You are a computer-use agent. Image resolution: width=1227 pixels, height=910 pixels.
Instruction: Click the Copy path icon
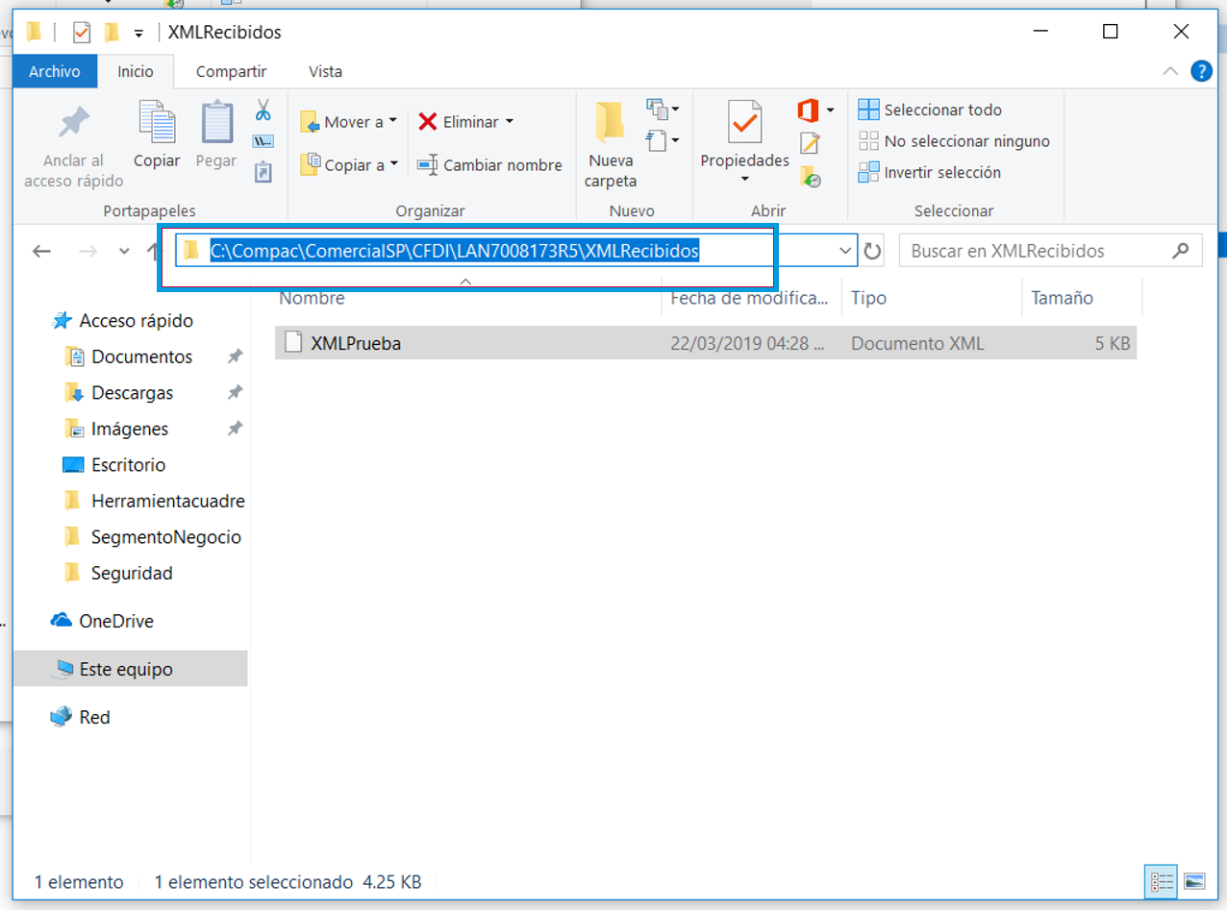point(263,141)
